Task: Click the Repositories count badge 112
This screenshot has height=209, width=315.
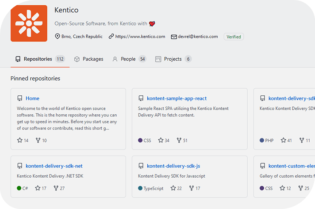Action: click(60, 59)
